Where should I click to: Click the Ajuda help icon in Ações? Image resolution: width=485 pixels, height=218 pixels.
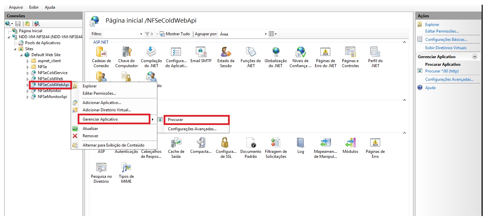[420, 88]
